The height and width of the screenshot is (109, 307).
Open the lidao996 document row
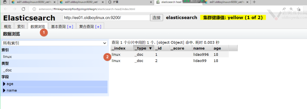coord(169,55)
